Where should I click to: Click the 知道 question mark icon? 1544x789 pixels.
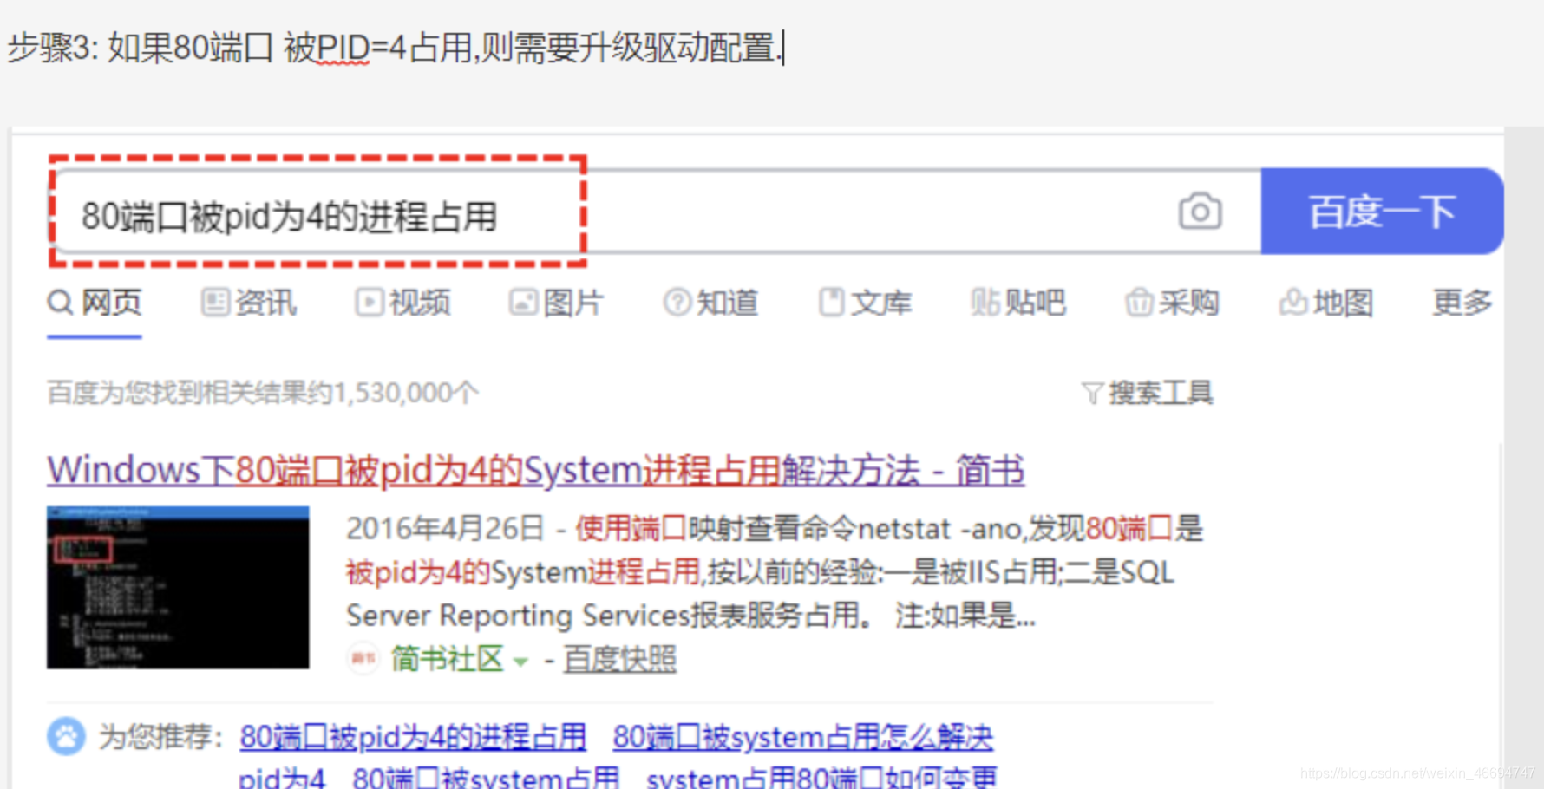pos(677,303)
